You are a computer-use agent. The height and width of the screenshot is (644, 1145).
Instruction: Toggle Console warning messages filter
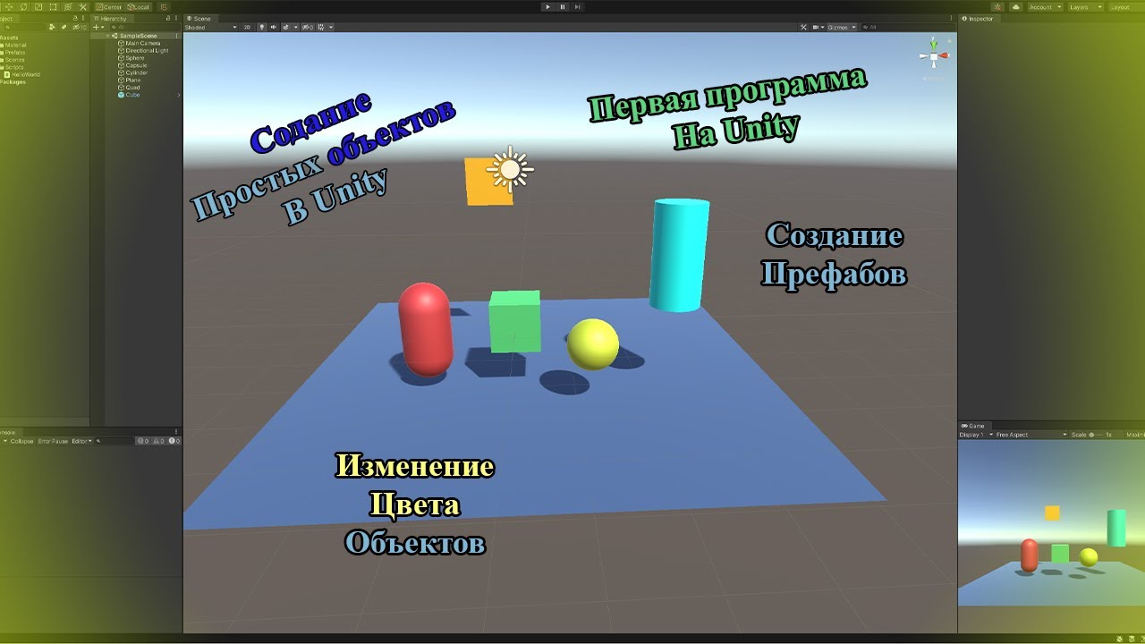(x=157, y=441)
